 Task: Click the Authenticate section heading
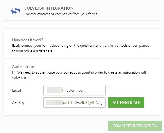tap(23, 67)
